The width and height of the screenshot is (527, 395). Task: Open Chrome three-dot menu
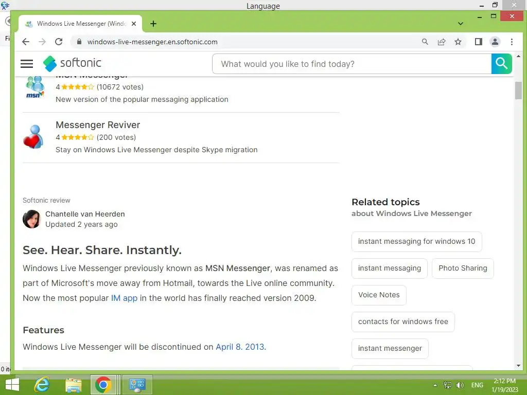point(512,42)
